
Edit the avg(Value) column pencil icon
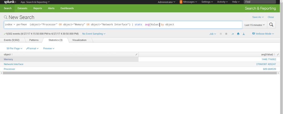pos(278,54)
